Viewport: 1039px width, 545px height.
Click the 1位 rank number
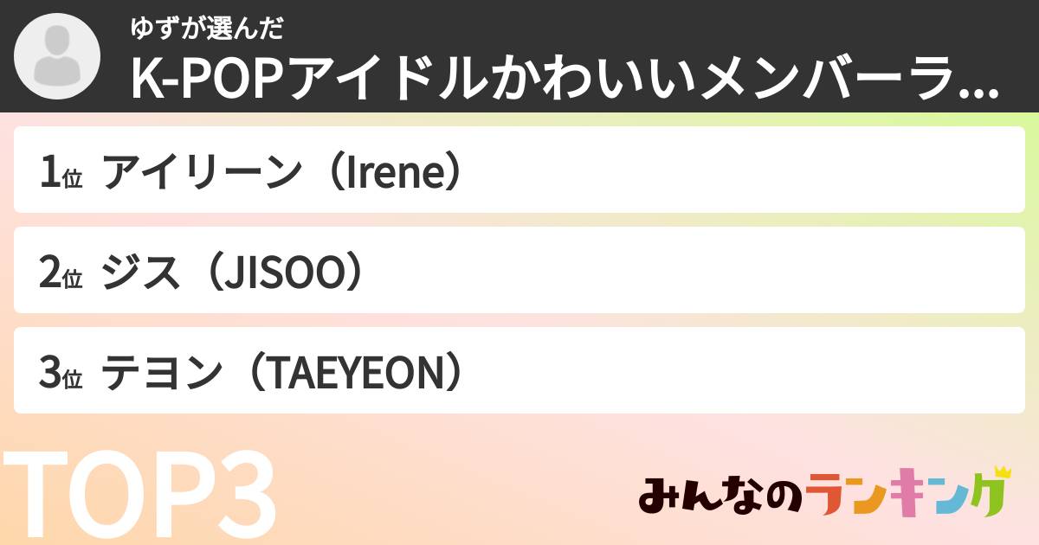coord(60,173)
